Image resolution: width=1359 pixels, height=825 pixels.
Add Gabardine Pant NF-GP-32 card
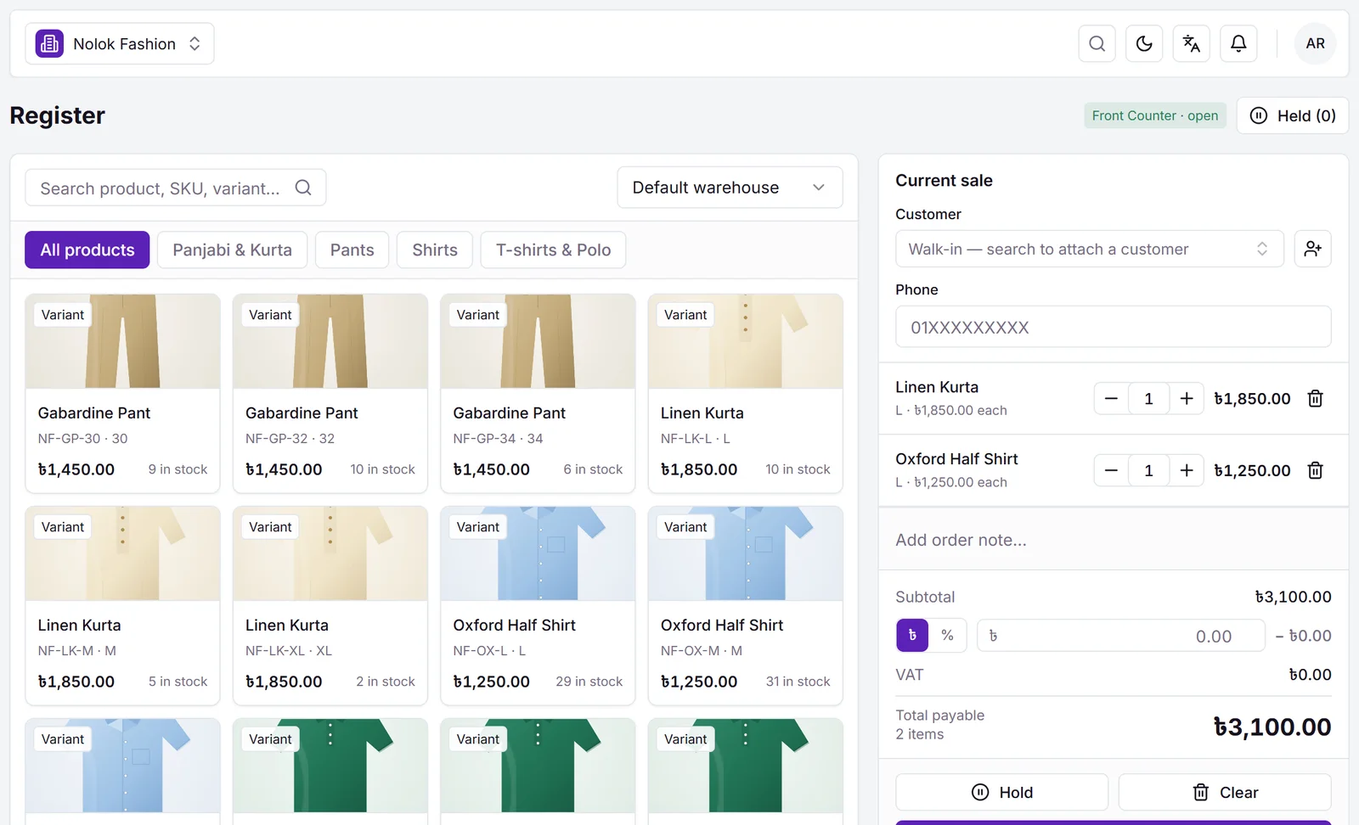coord(330,393)
